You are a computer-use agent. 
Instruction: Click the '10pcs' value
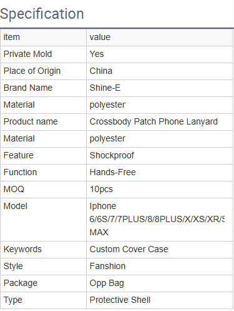coord(101,190)
